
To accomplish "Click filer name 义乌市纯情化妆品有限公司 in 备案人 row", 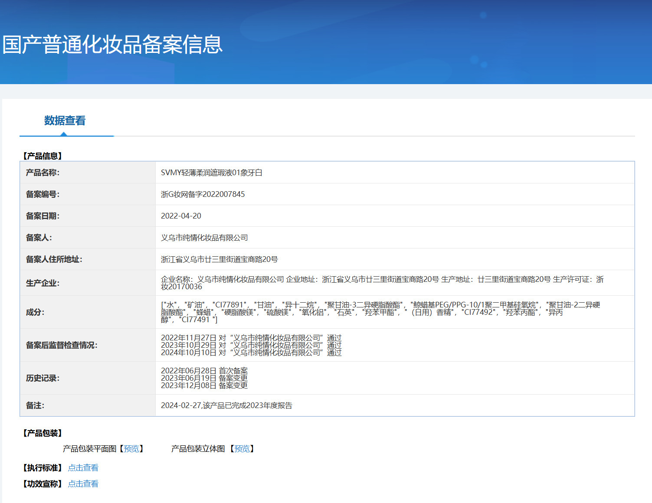I will pyautogui.click(x=204, y=238).
